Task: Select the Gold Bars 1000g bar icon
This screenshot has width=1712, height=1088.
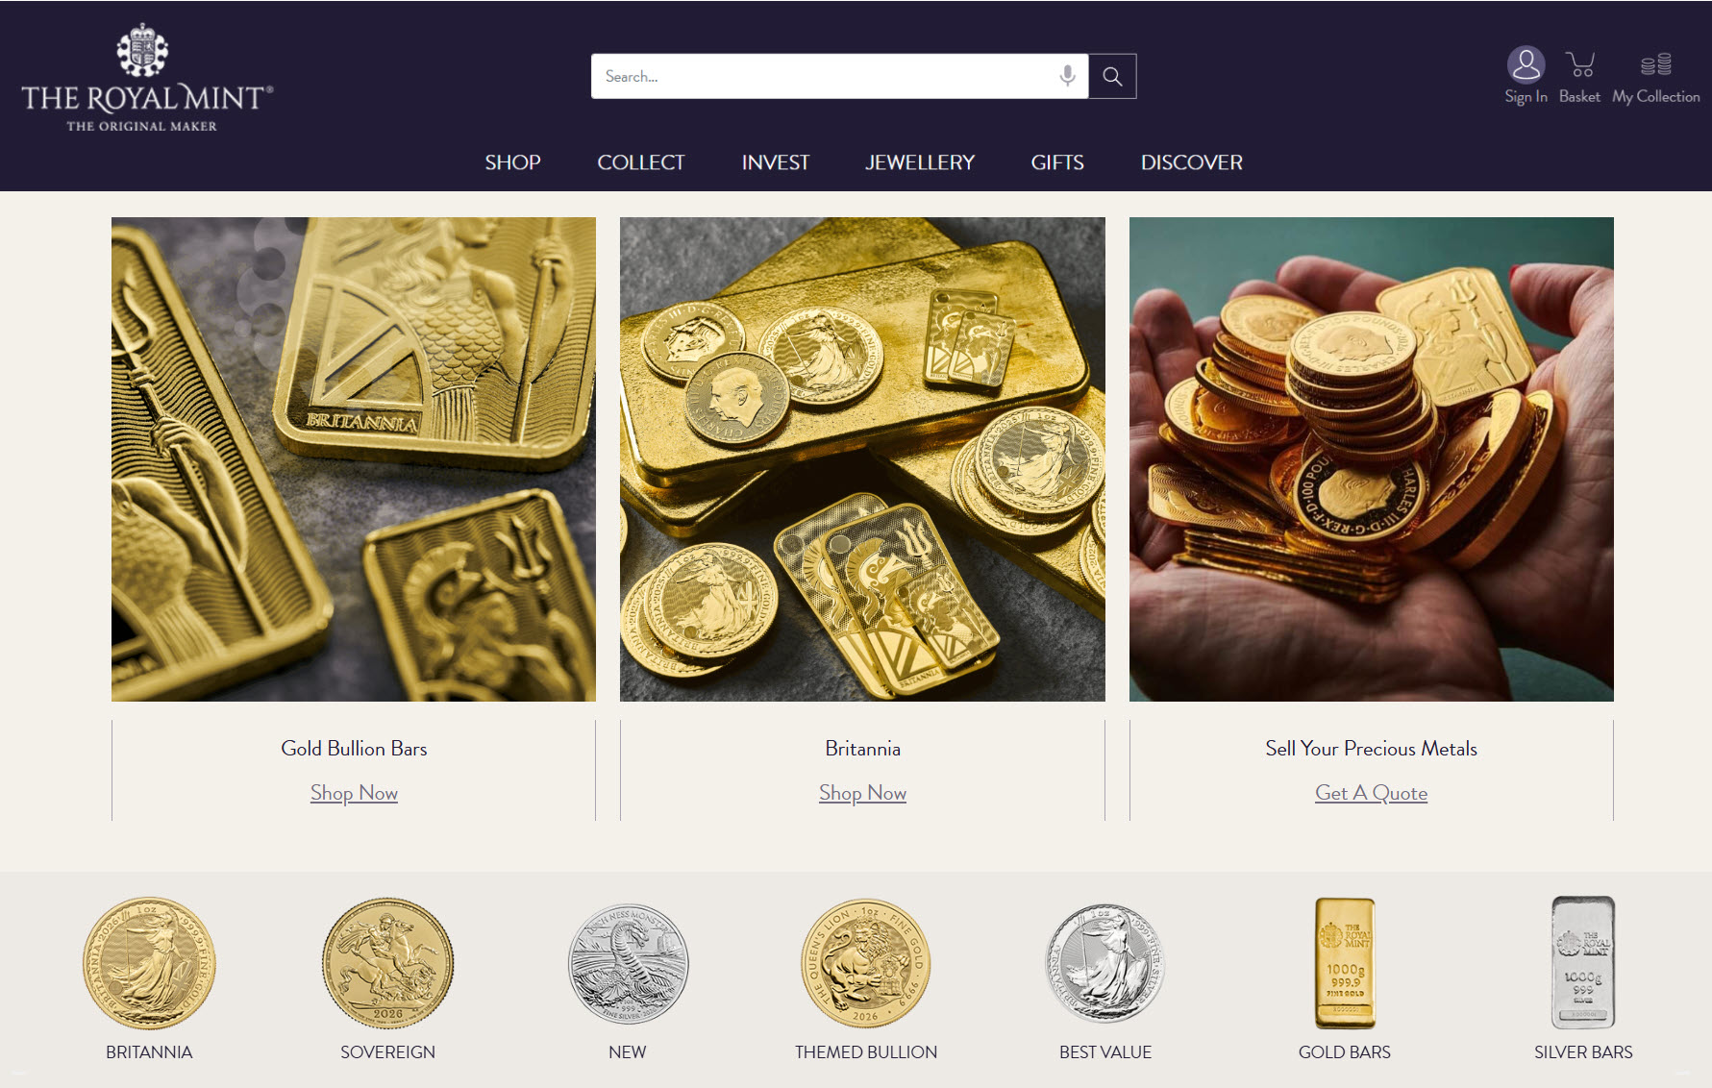Action: pos(1344,964)
